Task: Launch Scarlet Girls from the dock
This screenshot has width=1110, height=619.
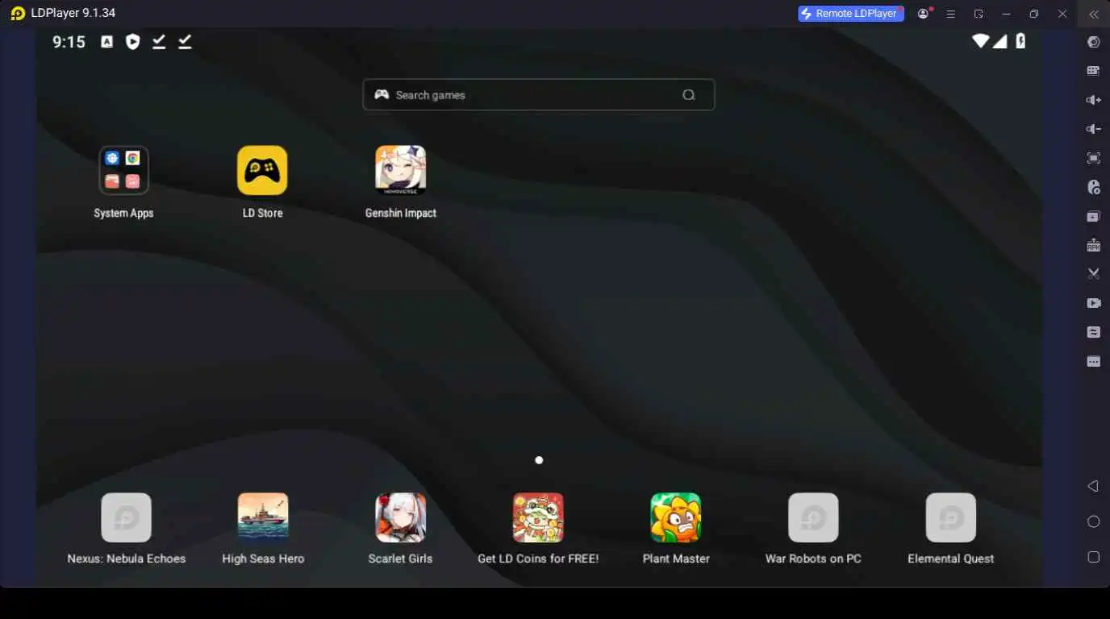Action: [401, 517]
